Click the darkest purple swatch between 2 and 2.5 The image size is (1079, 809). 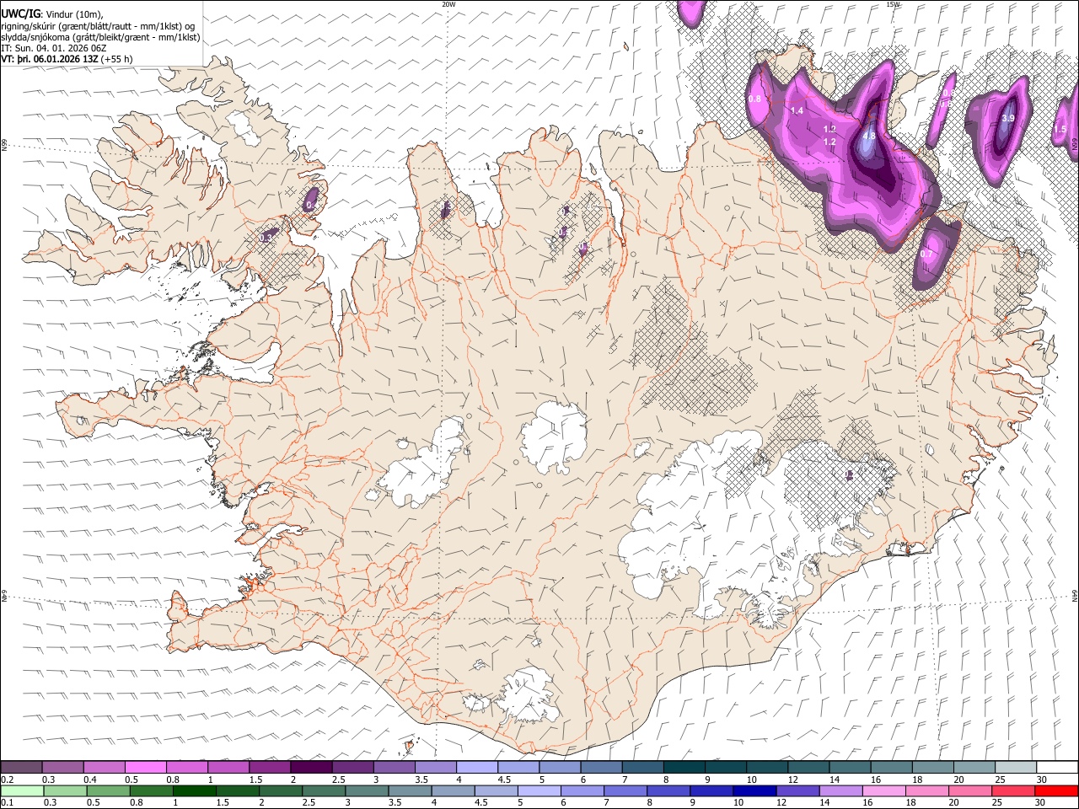(x=311, y=768)
